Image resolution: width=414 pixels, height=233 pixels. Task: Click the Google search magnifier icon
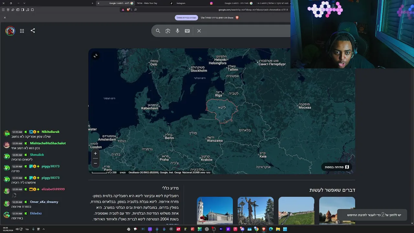click(x=158, y=31)
